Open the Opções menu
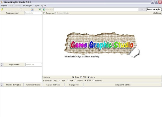Screen dimensions: 162x117 37,6
